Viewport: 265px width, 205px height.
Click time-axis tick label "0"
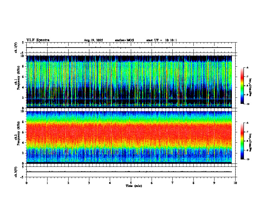point(26,183)
